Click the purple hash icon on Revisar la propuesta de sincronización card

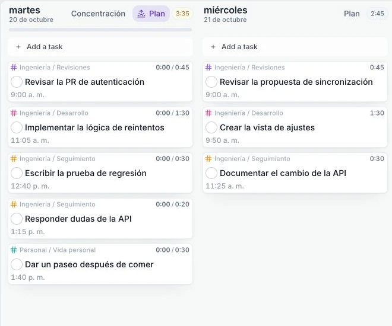point(208,68)
